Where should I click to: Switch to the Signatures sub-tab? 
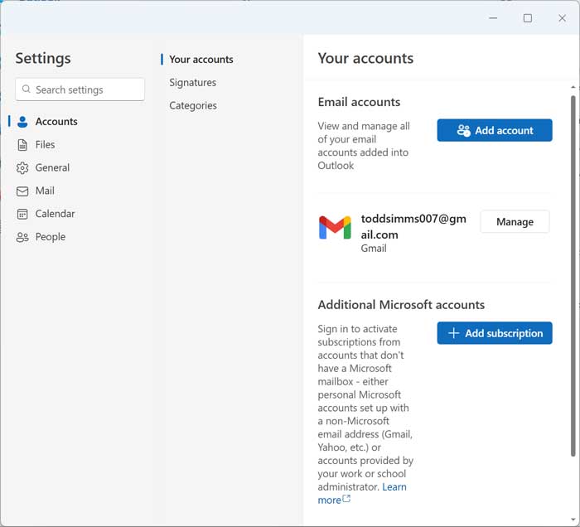193,83
